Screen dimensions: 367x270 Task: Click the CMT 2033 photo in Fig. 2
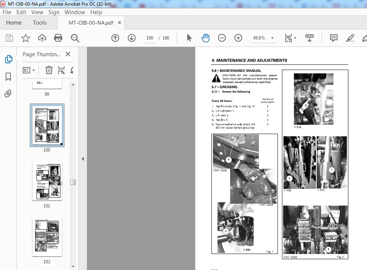pyautogui.click(x=315, y=230)
